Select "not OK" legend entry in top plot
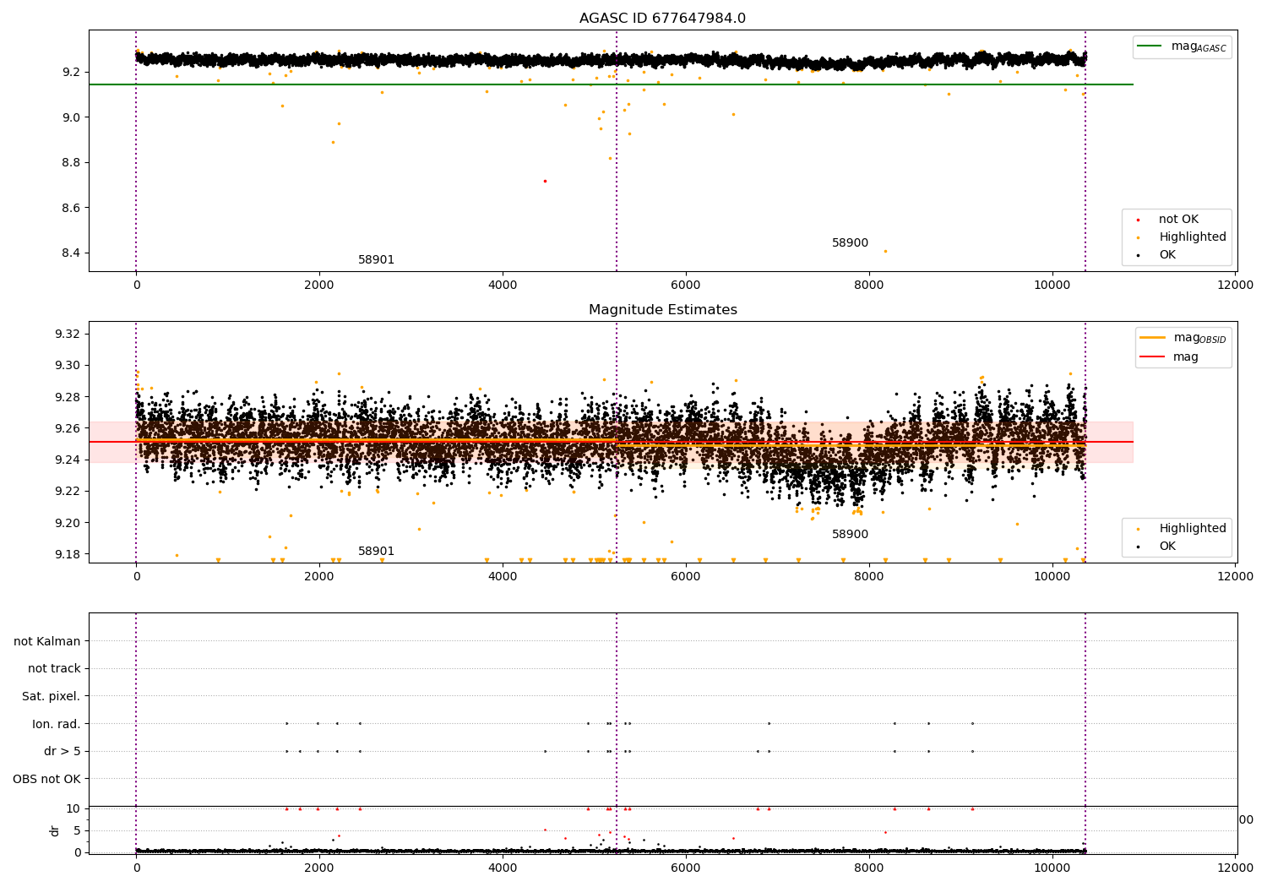Screen dimensions: 1267x887 pyautogui.click(x=1178, y=220)
